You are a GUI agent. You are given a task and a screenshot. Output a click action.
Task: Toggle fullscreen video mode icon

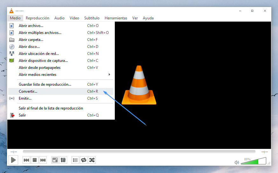click(x=55, y=160)
